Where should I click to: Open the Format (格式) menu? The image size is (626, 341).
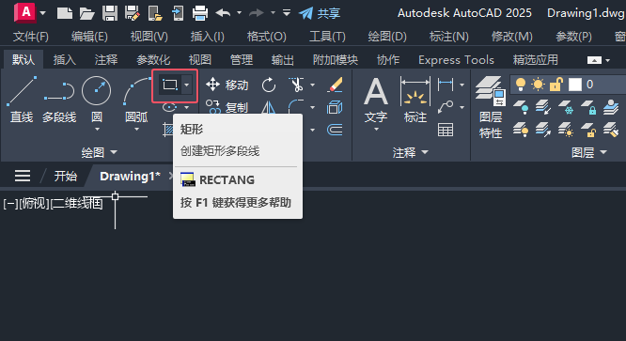click(266, 37)
